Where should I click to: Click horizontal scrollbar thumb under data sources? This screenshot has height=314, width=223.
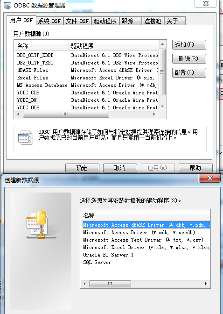66,114
